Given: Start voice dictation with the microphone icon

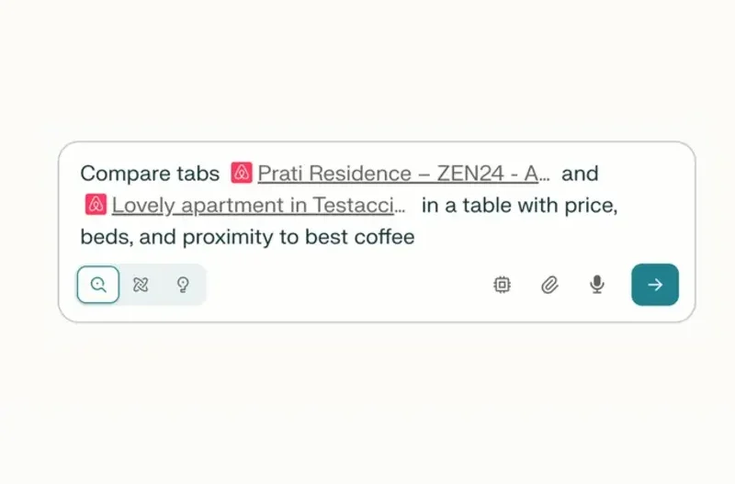Looking at the screenshot, I should pyautogui.click(x=596, y=285).
